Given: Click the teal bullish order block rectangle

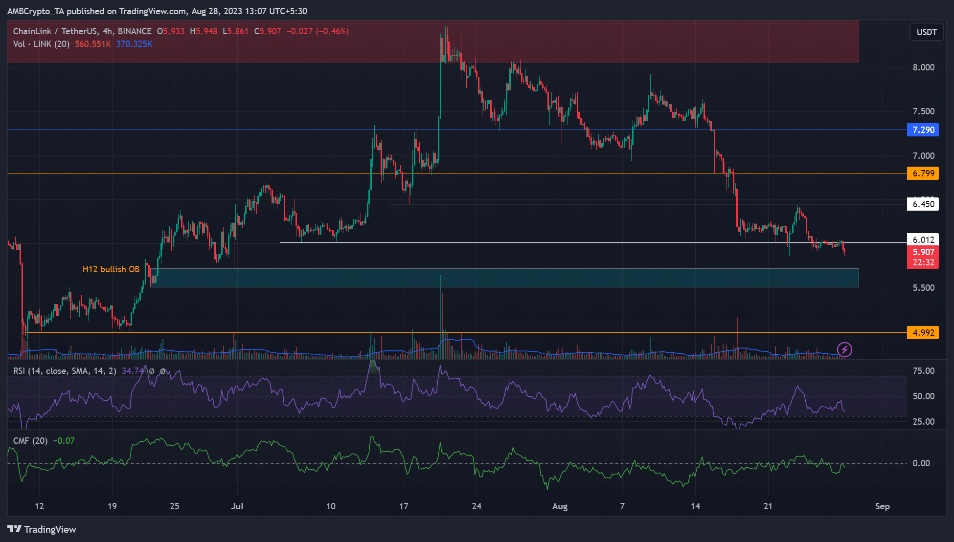Looking at the screenshot, I should click(538, 278).
